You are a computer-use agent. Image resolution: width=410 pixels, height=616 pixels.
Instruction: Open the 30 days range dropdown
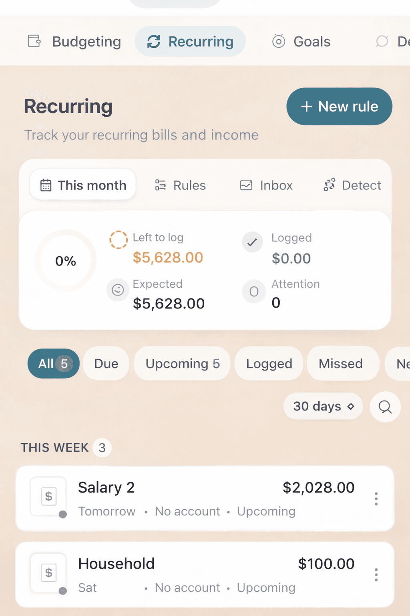coord(323,406)
